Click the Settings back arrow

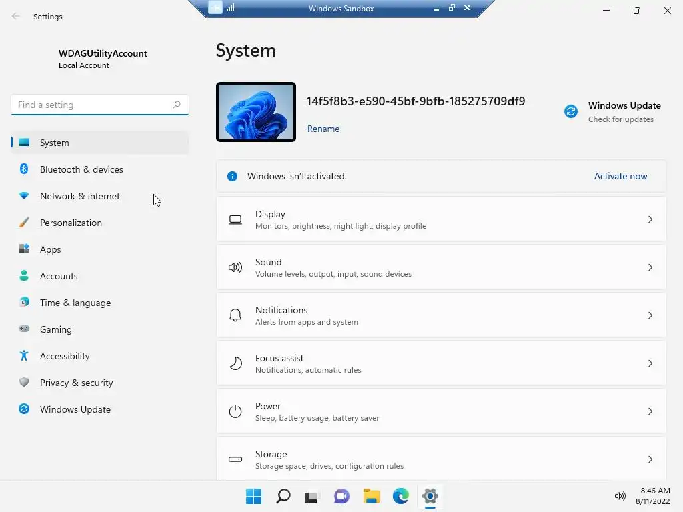pos(16,16)
